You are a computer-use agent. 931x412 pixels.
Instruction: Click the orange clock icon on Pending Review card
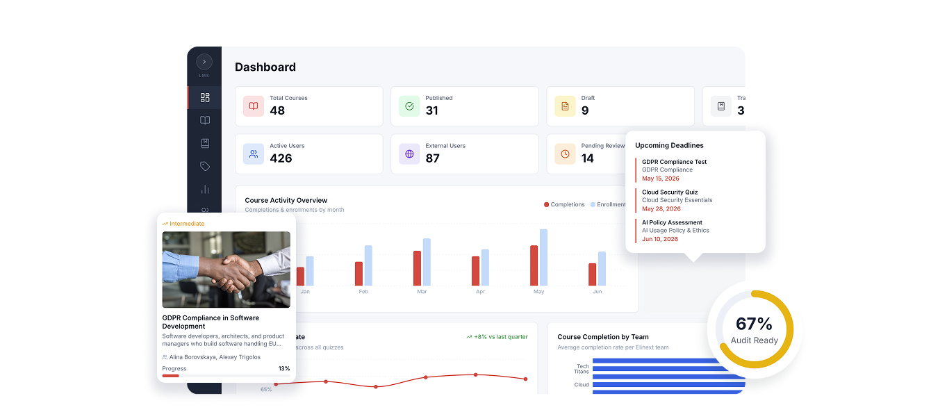tap(565, 154)
